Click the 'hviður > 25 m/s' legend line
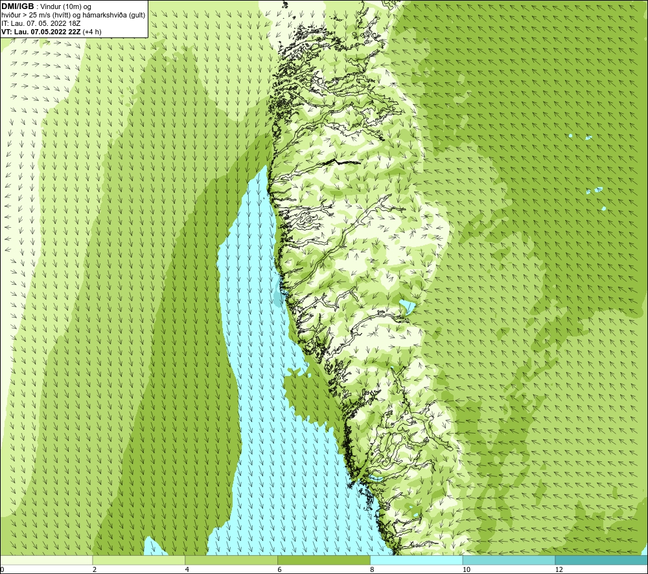 73,15
